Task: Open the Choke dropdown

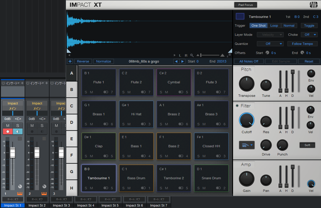Action: 309,35
